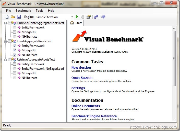
Task: Click RetrieveAggregateRootsTest node icon
Action: 14,60
